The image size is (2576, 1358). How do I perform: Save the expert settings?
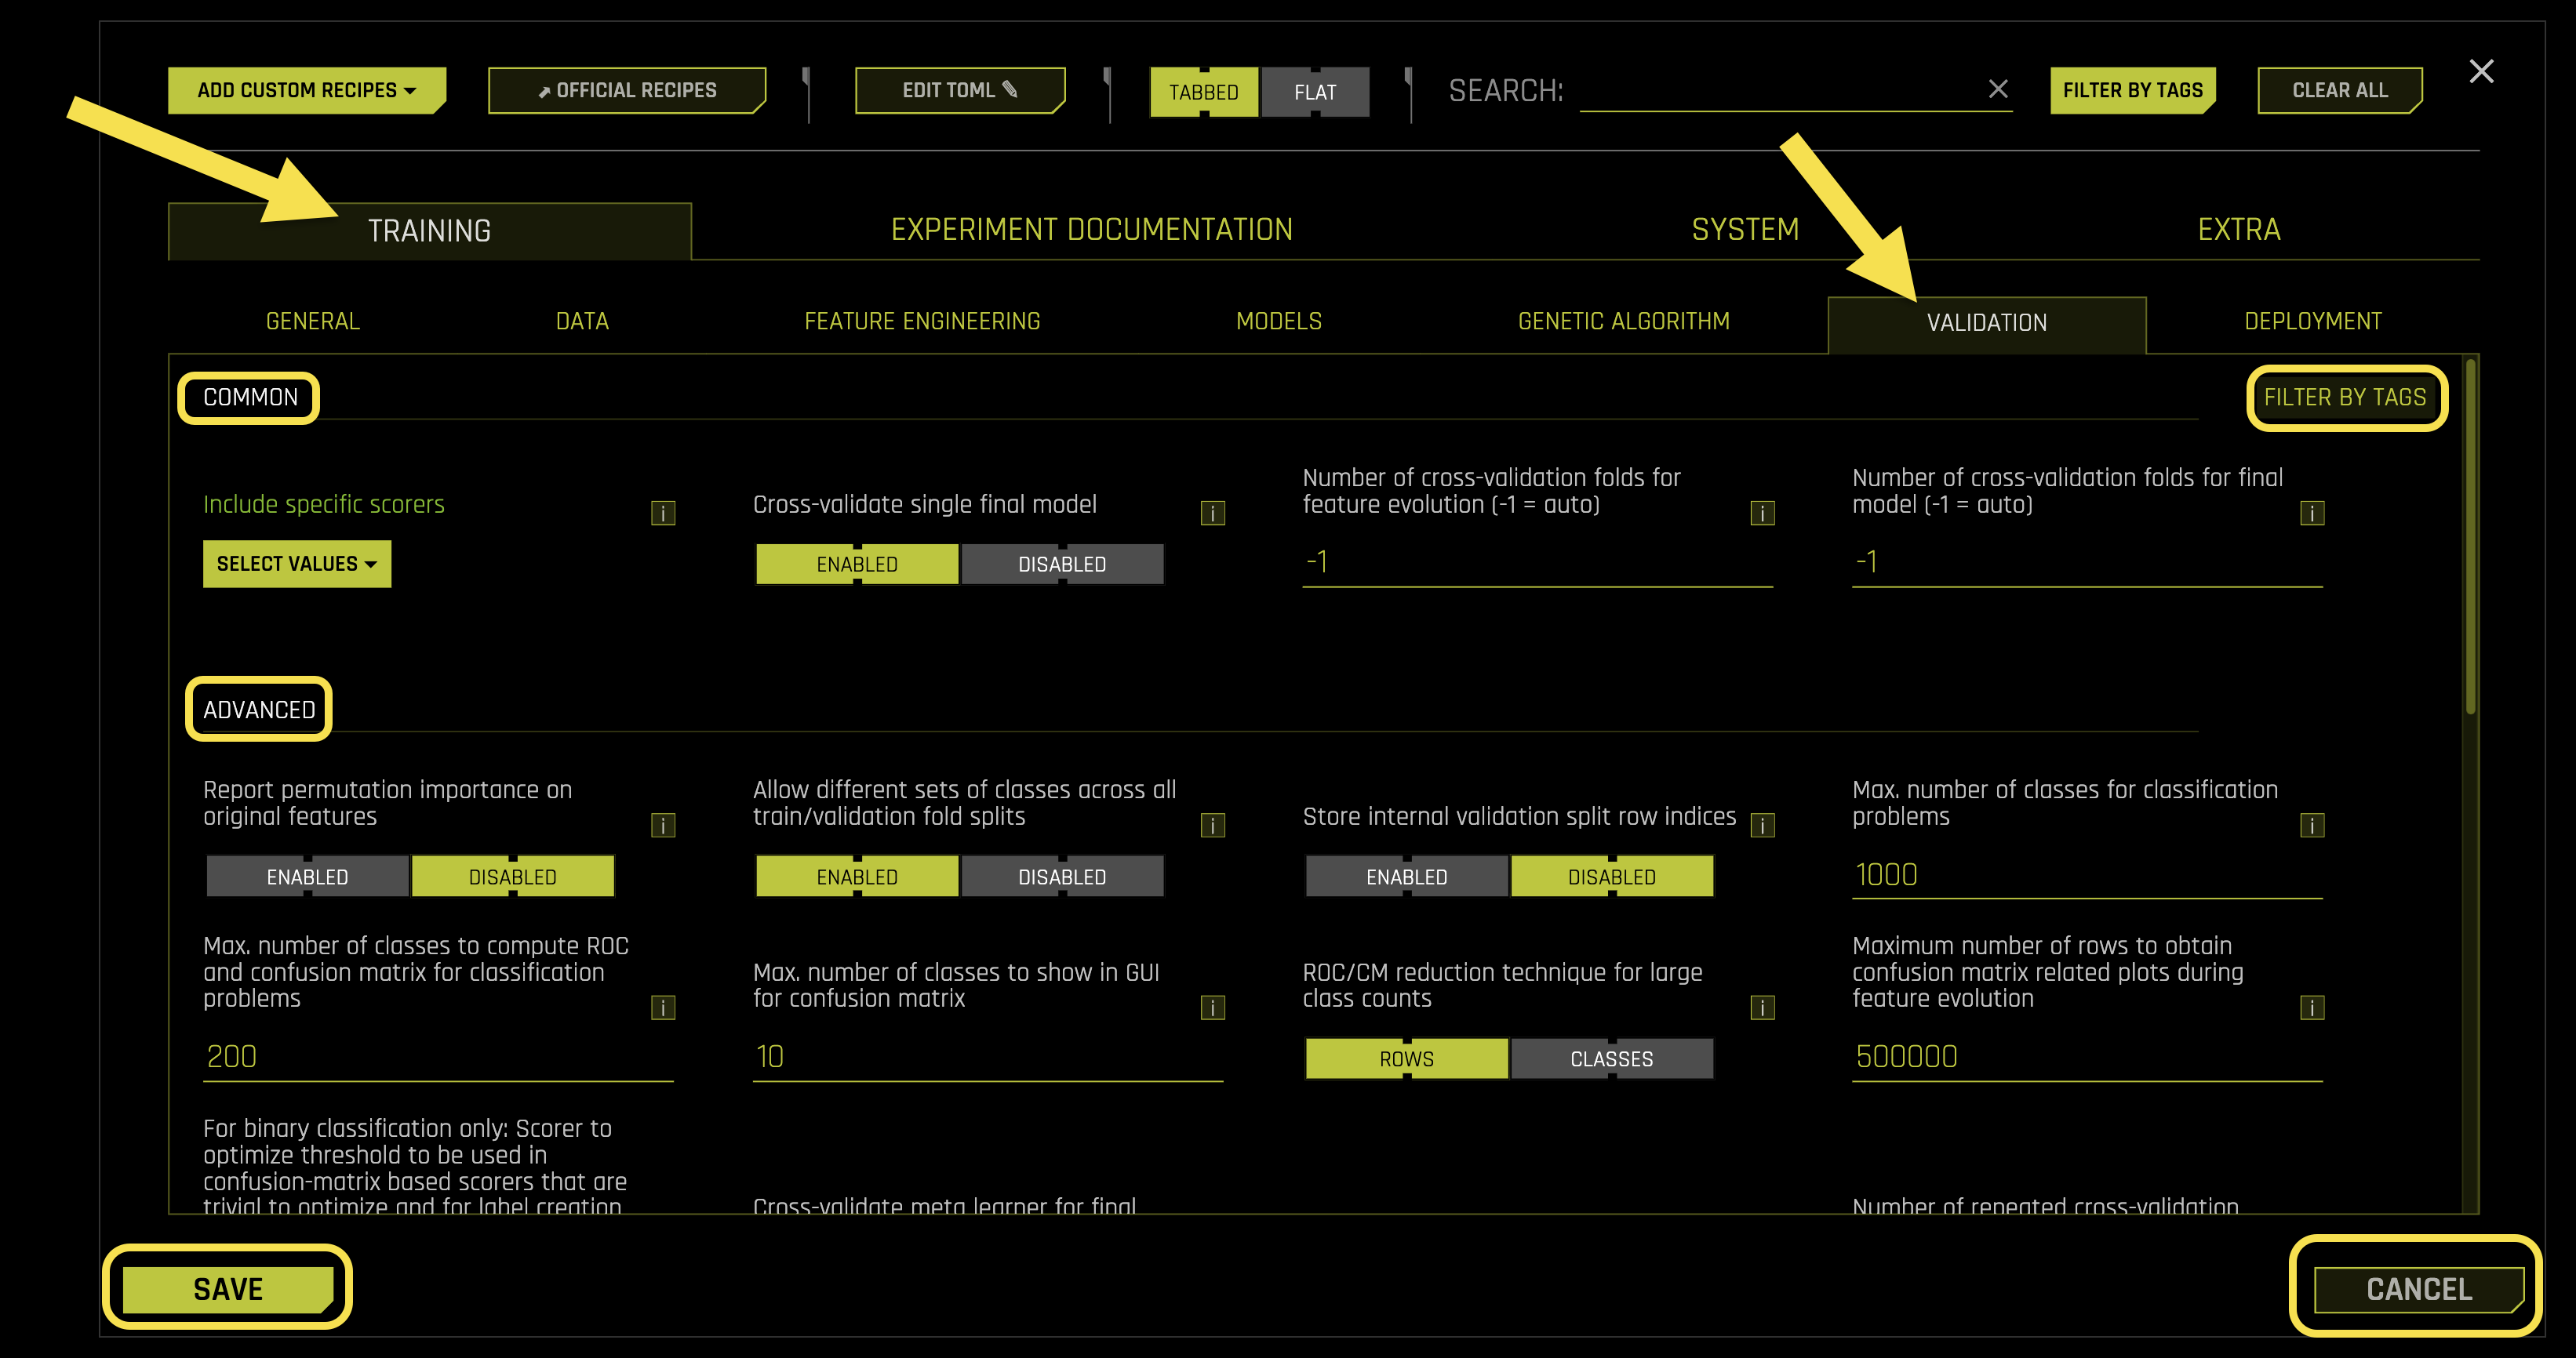pyautogui.click(x=227, y=1288)
